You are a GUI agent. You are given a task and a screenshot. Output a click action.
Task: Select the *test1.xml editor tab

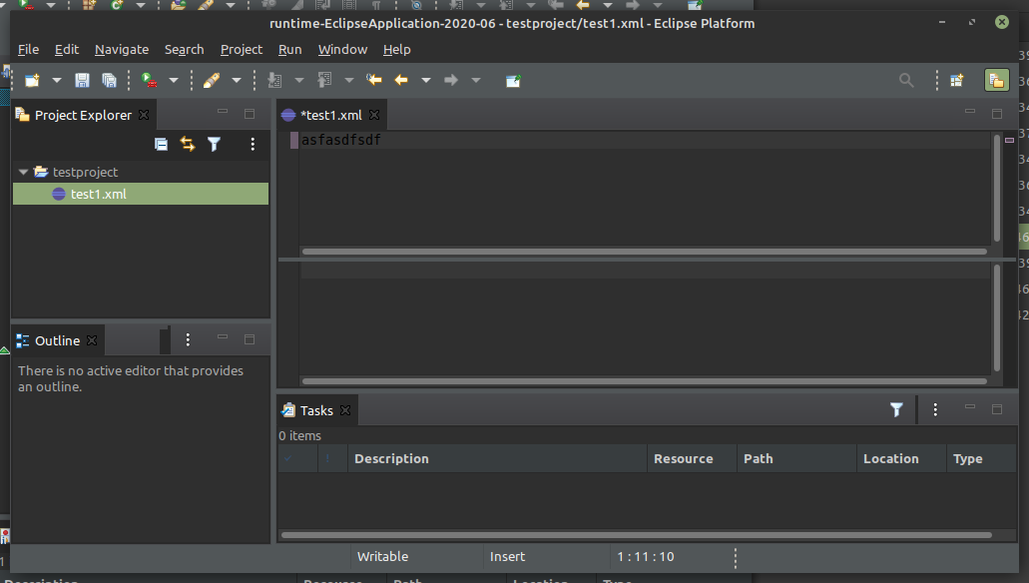point(330,115)
